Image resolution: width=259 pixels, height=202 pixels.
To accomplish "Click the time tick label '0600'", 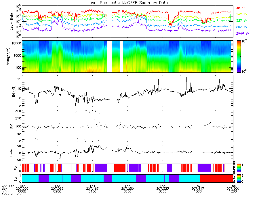I will click(127, 191).
